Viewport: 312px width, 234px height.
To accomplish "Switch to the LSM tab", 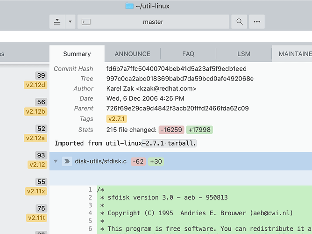I will pyautogui.click(x=244, y=54).
